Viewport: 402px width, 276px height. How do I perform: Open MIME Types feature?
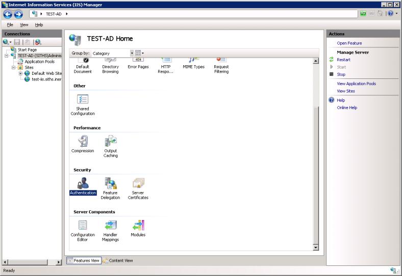(x=193, y=64)
